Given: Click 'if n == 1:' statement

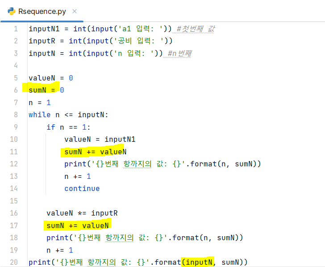Looking at the screenshot, I should coord(68,127).
